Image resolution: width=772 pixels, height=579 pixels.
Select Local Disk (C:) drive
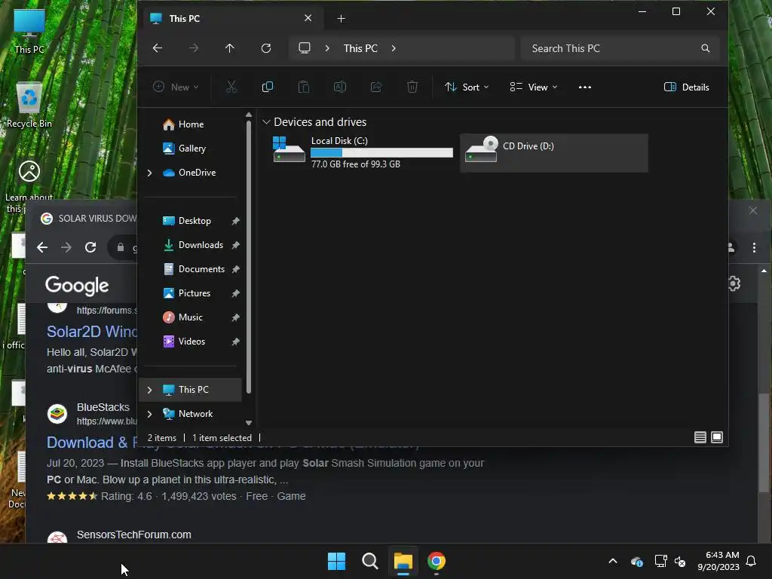click(363, 152)
